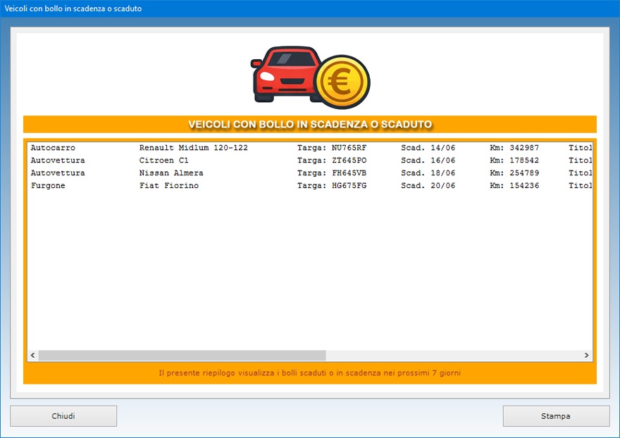Click the red car icon
Viewport: 620px width, 438px height.
click(x=282, y=74)
